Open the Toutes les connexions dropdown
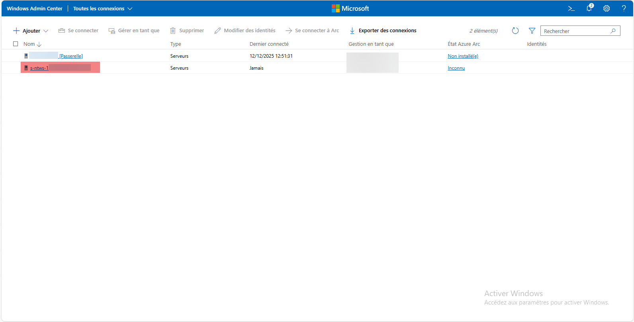The image size is (634, 322). point(102,8)
